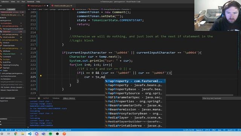Choose MapProperty com.fasterxml suggestion

click(x=135, y=81)
